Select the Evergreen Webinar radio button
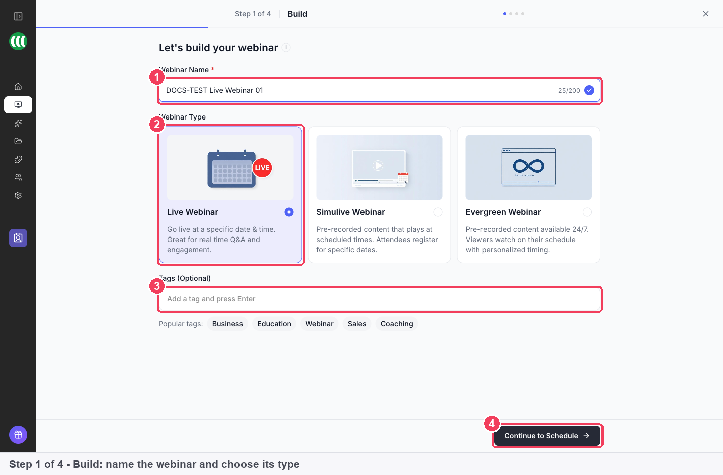The width and height of the screenshot is (723, 475). [x=587, y=212]
